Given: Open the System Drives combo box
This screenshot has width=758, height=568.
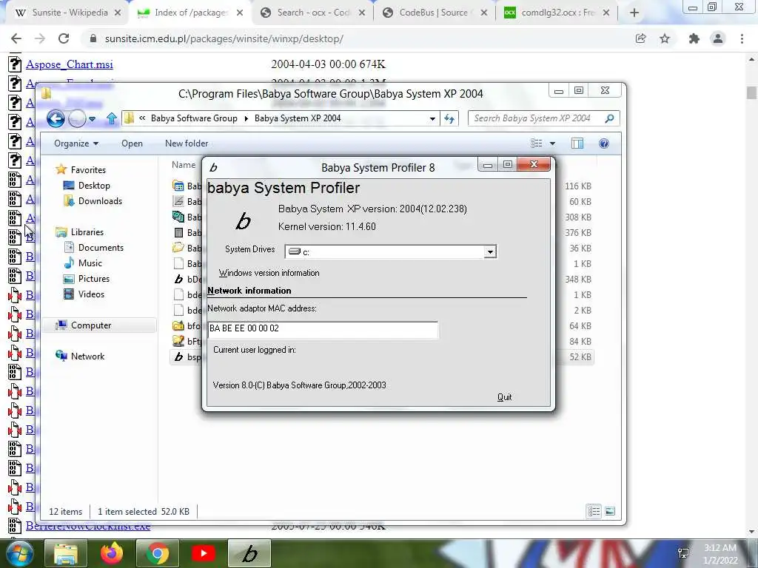Looking at the screenshot, I should 391,251.
